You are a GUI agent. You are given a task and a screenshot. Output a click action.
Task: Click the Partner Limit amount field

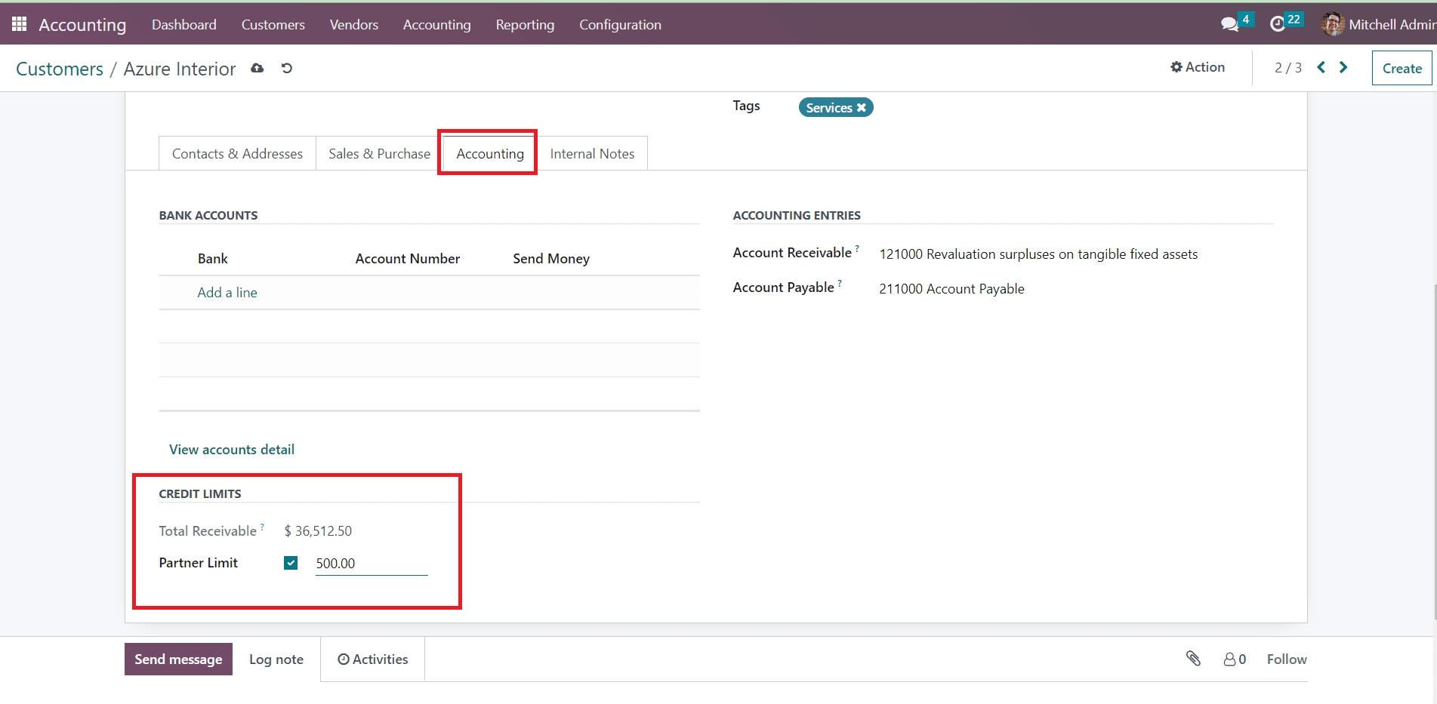[371, 564]
